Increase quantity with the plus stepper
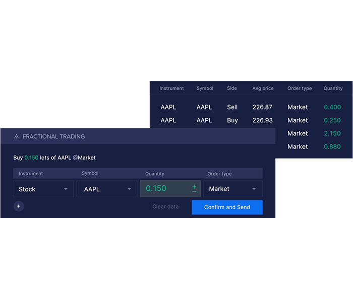 tap(194, 186)
